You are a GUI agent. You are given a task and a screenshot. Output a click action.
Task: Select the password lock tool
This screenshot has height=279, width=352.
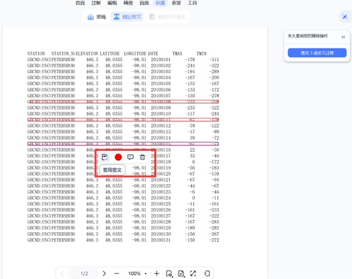click(97, 17)
